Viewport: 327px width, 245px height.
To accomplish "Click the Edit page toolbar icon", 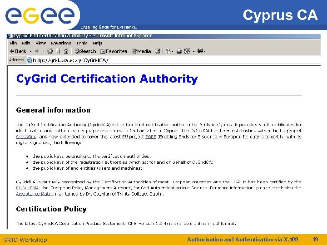I will pyautogui.click(x=187, y=51).
